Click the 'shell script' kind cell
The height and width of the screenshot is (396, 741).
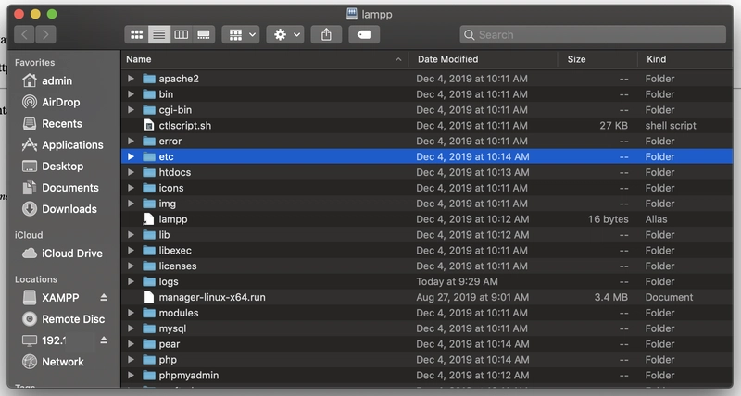[x=671, y=126]
